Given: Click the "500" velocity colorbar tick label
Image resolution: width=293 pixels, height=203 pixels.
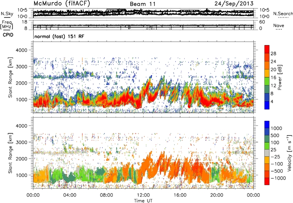Looking at the screenshot, I should (275, 135).
